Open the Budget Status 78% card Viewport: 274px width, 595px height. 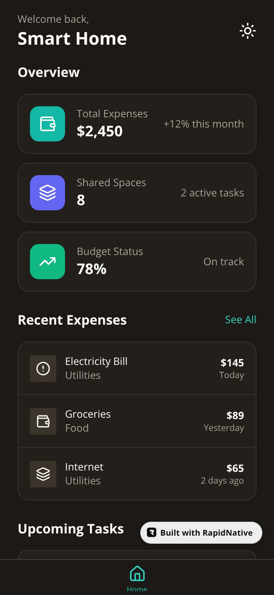point(137,262)
